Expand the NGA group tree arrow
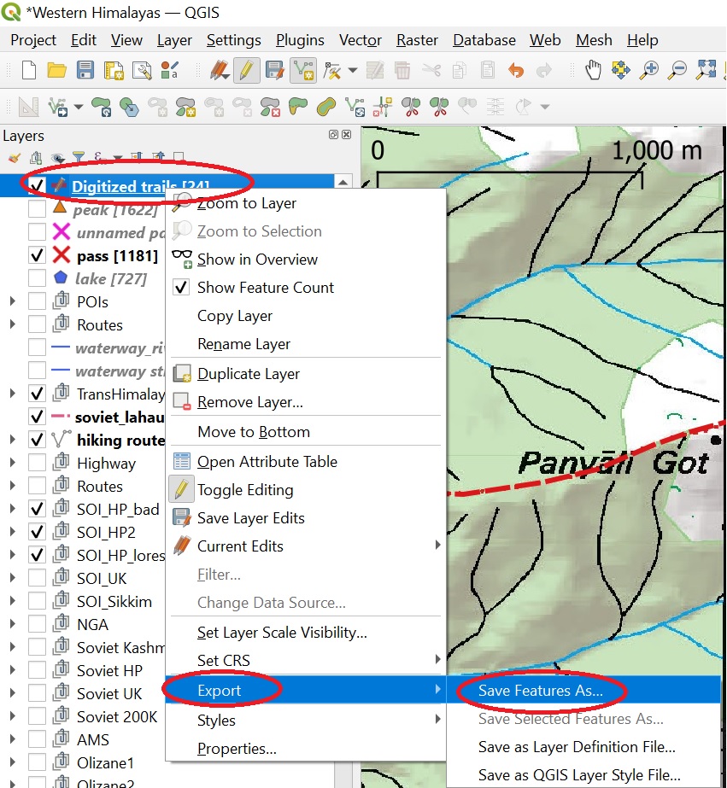This screenshot has height=788, width=727. [x=13, y=624]
